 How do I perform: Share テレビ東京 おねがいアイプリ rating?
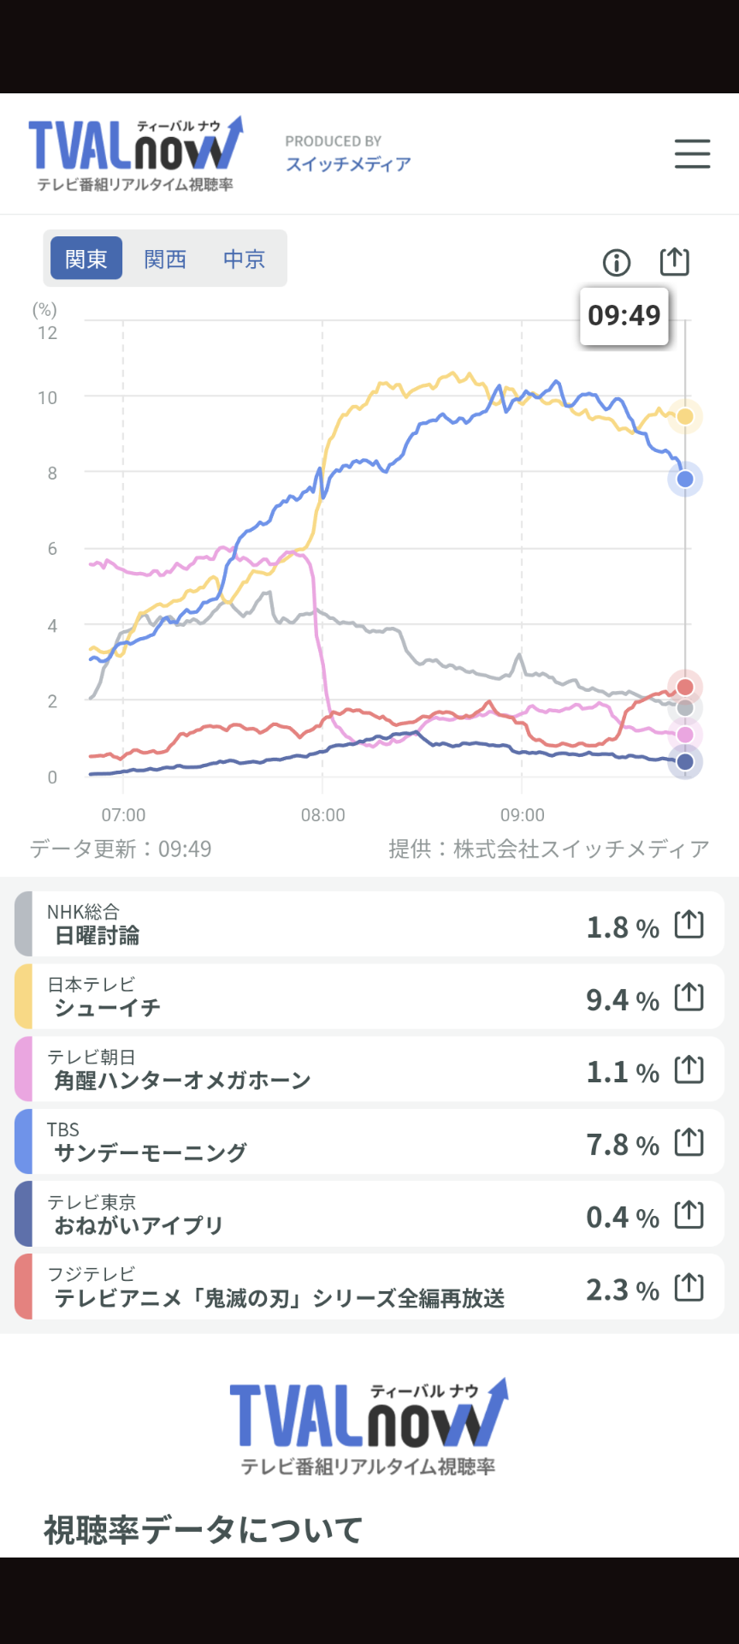pos(689,1215)
